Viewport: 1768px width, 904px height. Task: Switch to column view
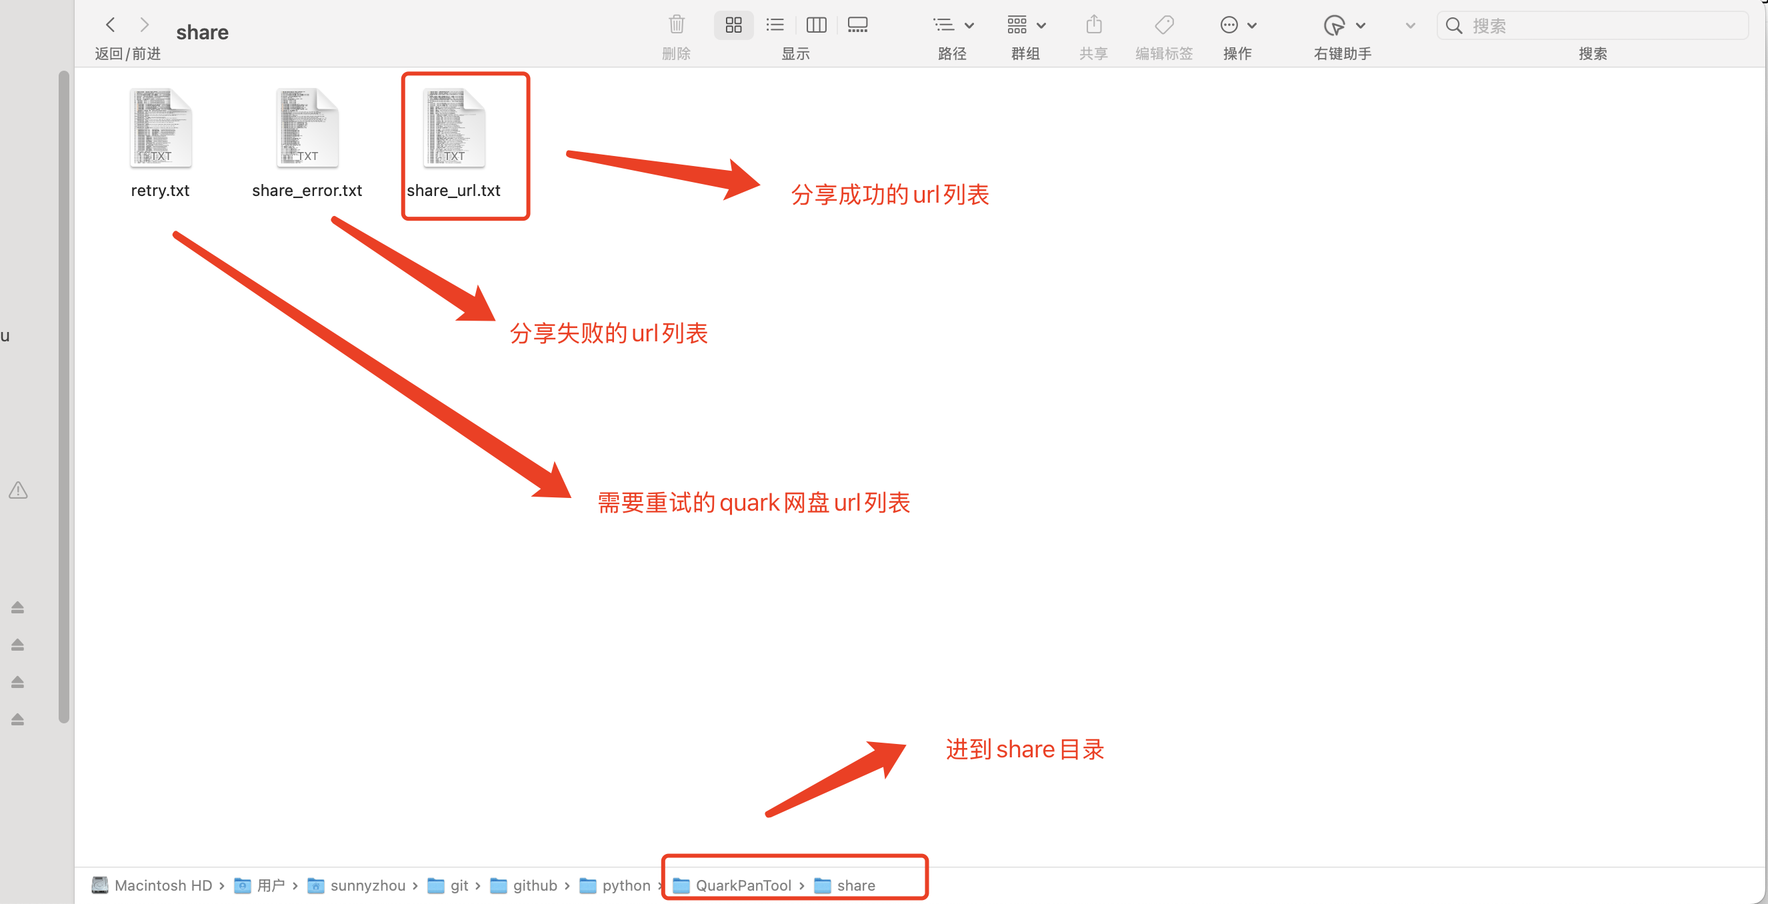coord(815,25)
